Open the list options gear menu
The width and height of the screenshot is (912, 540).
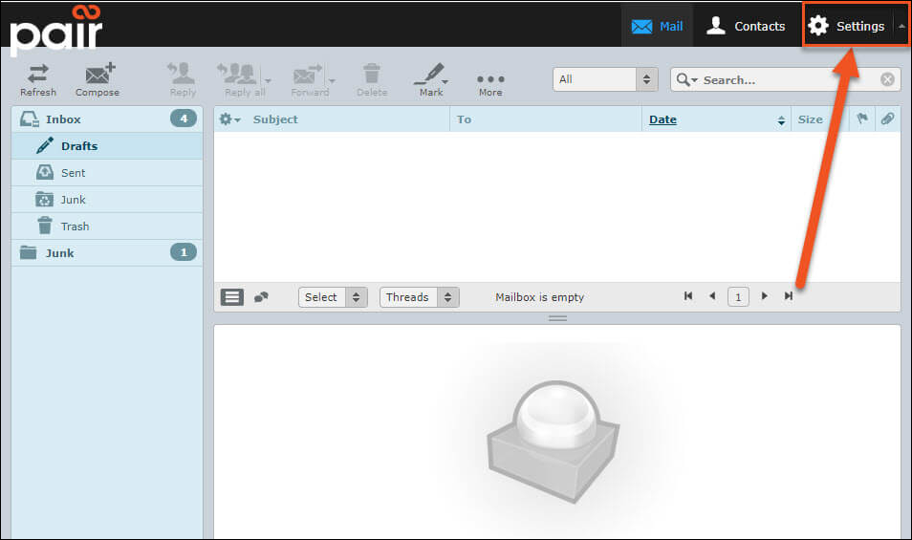point(229,119)
